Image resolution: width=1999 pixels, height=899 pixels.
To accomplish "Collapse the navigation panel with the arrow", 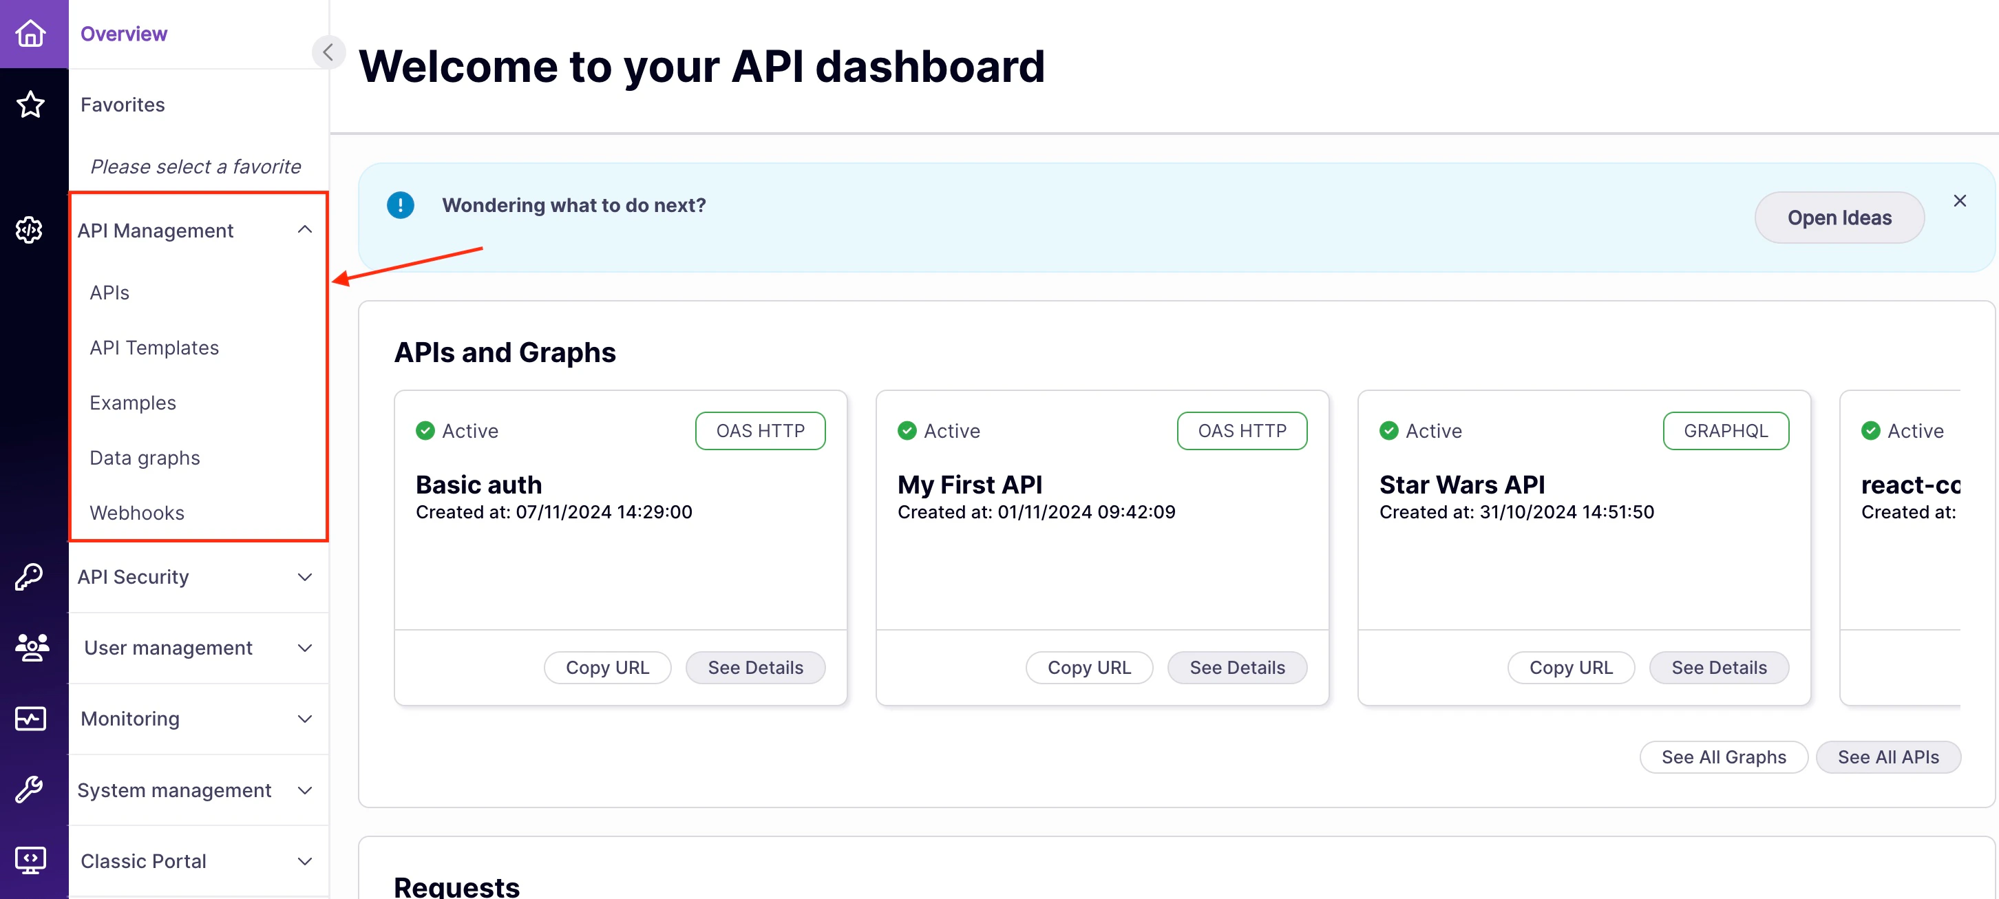I will pos(328,51).
